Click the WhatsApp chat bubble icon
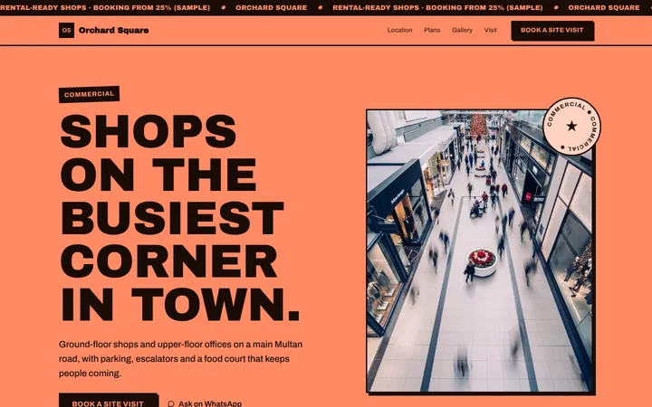Viewport: 652px width, 407px height. (171, 403)
